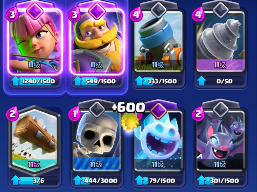Click upgrade arrow next to 0/50

201,81
